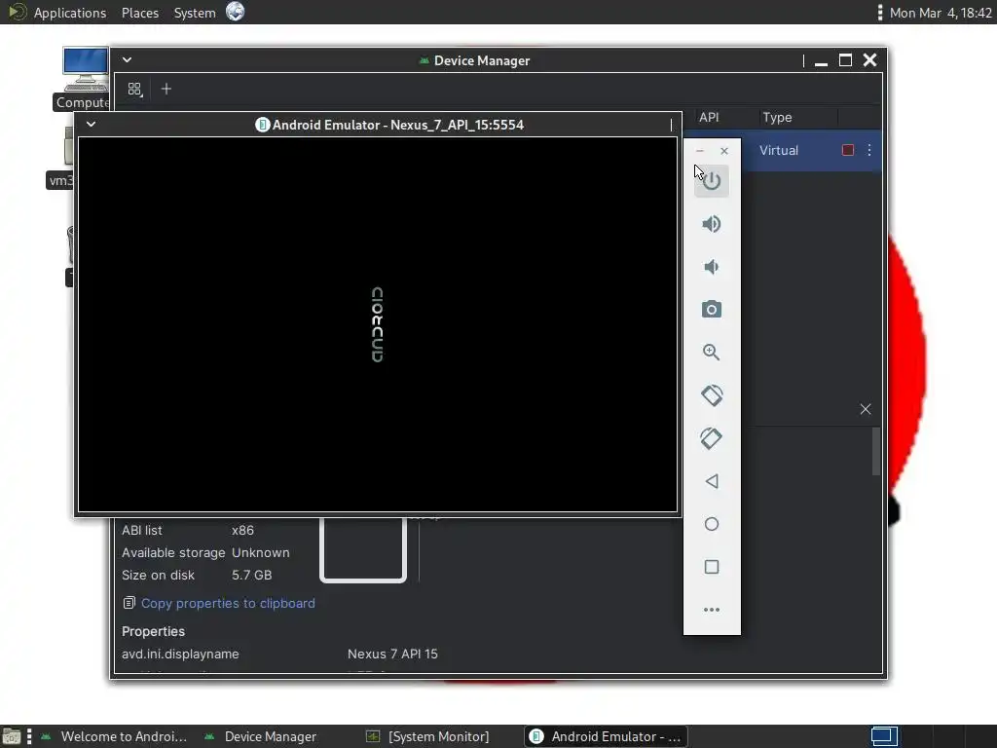
Task: Click the emulator power button
Action: (x=712, y=181)
